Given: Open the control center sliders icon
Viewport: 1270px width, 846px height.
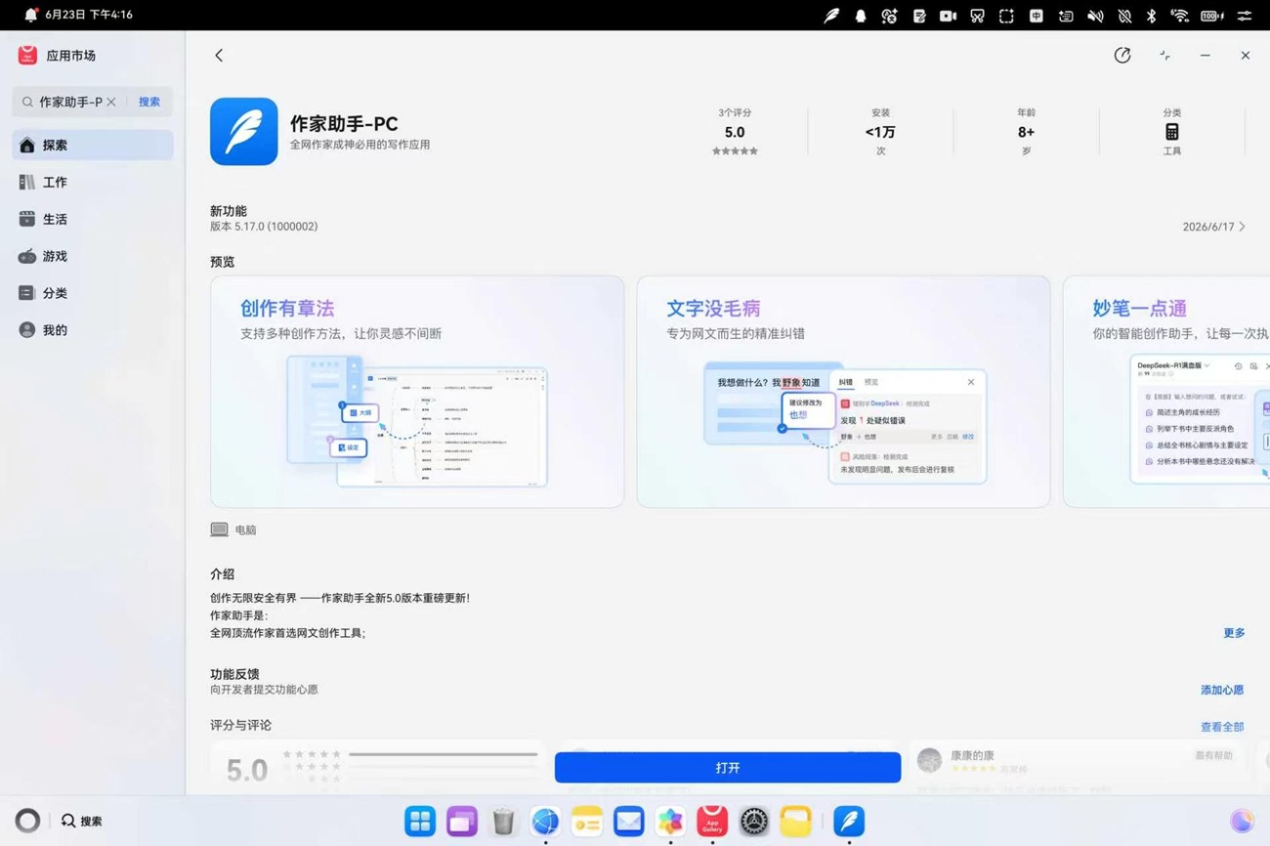Looking at the screenshot, I should coord(1245,16).
